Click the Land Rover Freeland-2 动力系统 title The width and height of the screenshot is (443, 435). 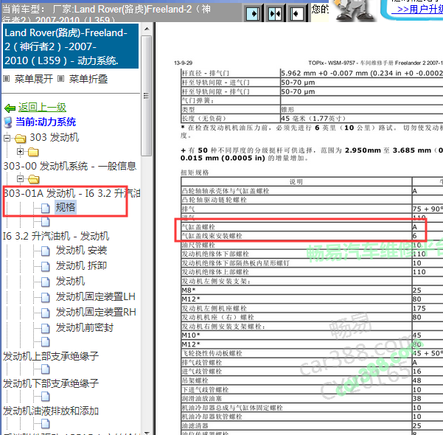tap(71, 46)
